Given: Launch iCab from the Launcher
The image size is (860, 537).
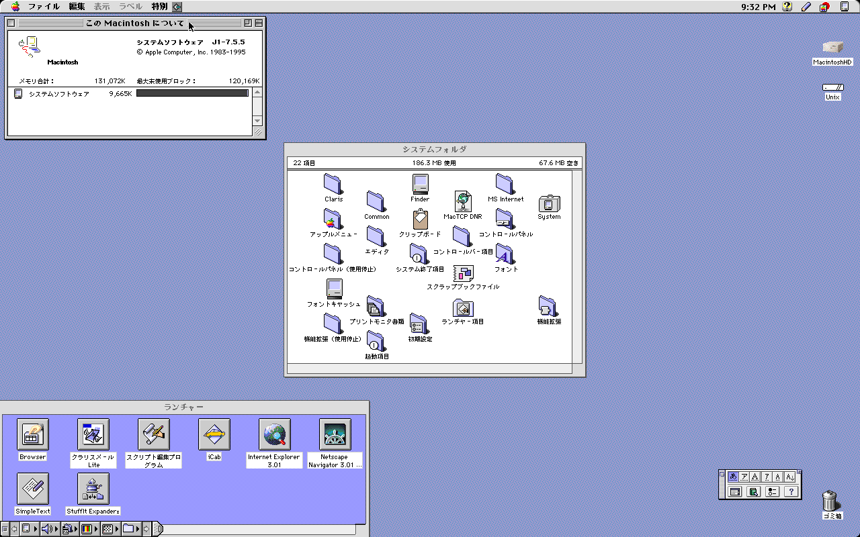Looking at the screenshot, I should pos(214,435).
